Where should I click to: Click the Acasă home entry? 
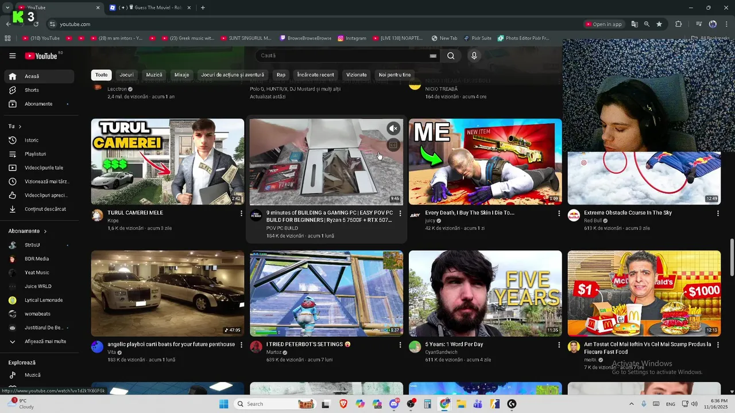39,76
